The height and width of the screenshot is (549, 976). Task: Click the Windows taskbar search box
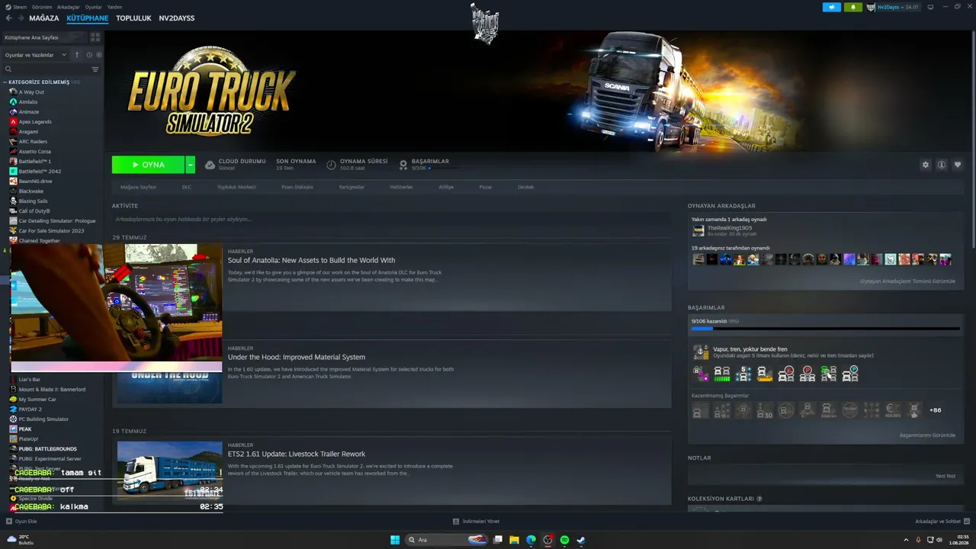pos(447,540)
